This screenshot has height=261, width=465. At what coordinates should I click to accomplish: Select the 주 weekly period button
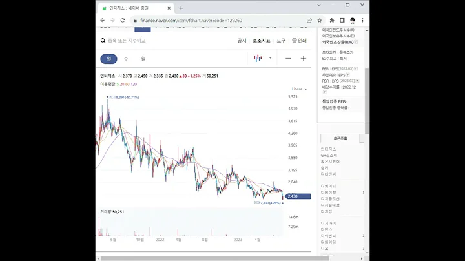point(126,59)
